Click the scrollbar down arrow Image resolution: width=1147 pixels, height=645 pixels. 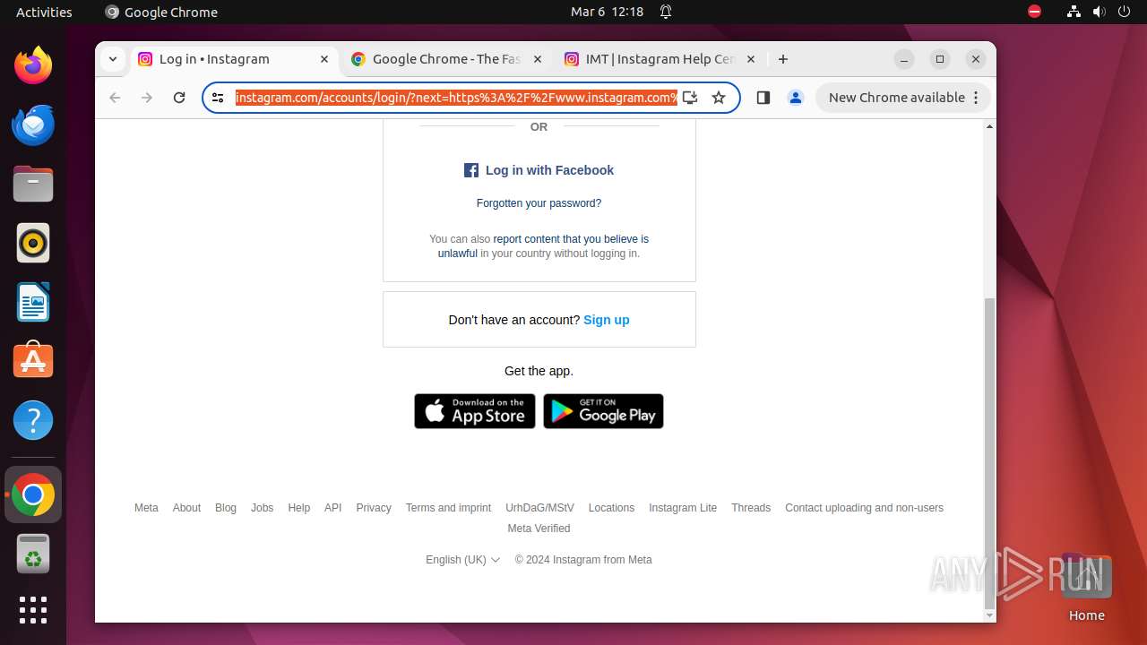pyautogui.click(x=989, y=615)
